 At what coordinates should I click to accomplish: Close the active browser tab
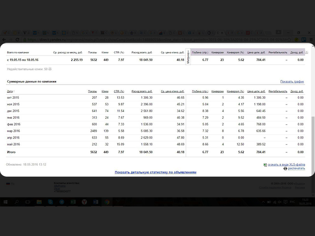(x=222, y=33)
